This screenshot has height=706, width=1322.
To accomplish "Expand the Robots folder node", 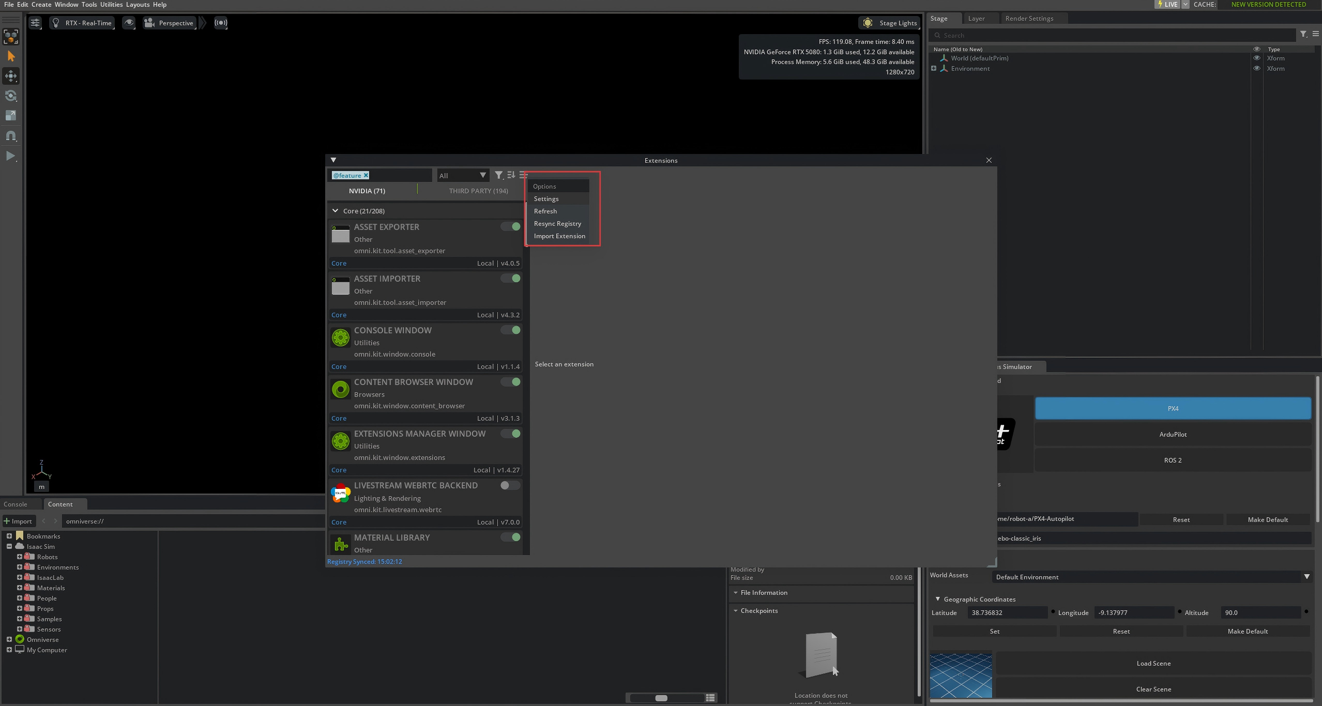I will point(20,557).
